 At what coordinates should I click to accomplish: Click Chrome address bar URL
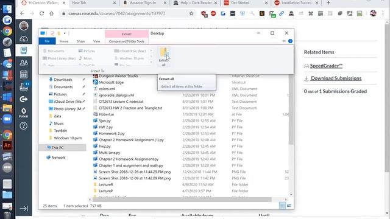pos(116,13)
